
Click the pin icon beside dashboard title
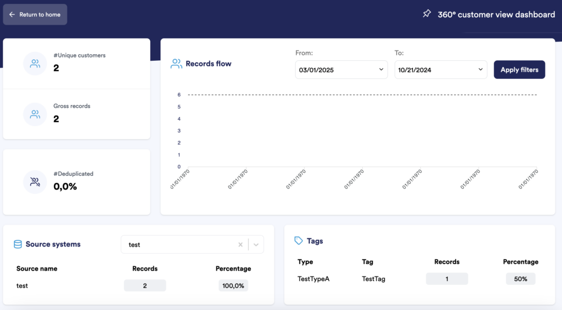pyautogui.click(x=426, y=14)
